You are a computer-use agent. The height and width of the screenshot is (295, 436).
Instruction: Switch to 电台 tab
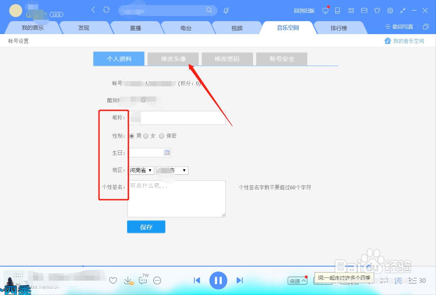point(186,28)
